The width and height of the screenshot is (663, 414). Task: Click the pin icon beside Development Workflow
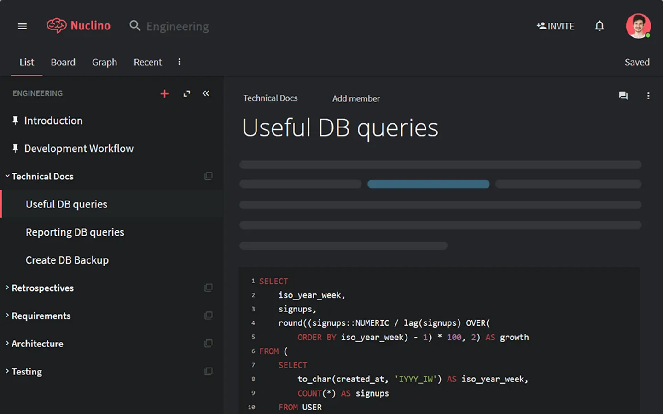click(15, 148)
